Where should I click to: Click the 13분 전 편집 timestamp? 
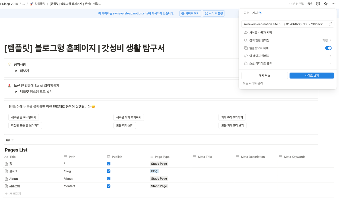pyautogui.click(x=296, y=4)
